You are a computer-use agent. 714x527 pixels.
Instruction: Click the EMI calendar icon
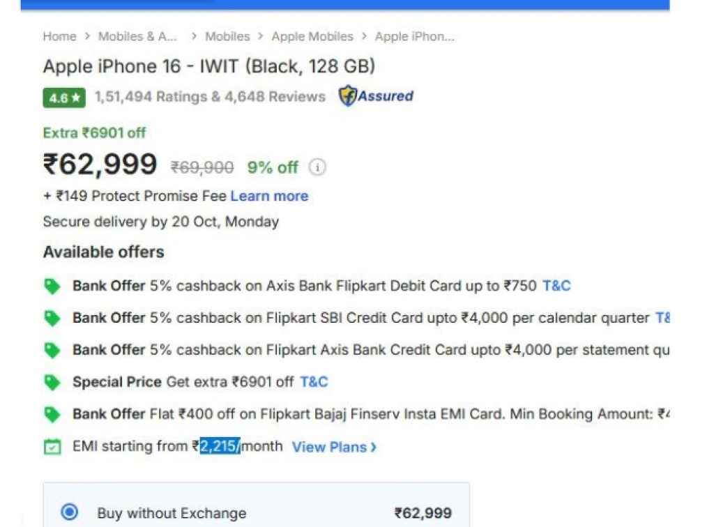54,445
